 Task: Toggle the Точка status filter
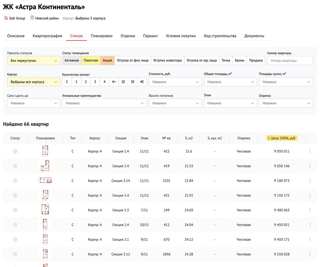226,60
